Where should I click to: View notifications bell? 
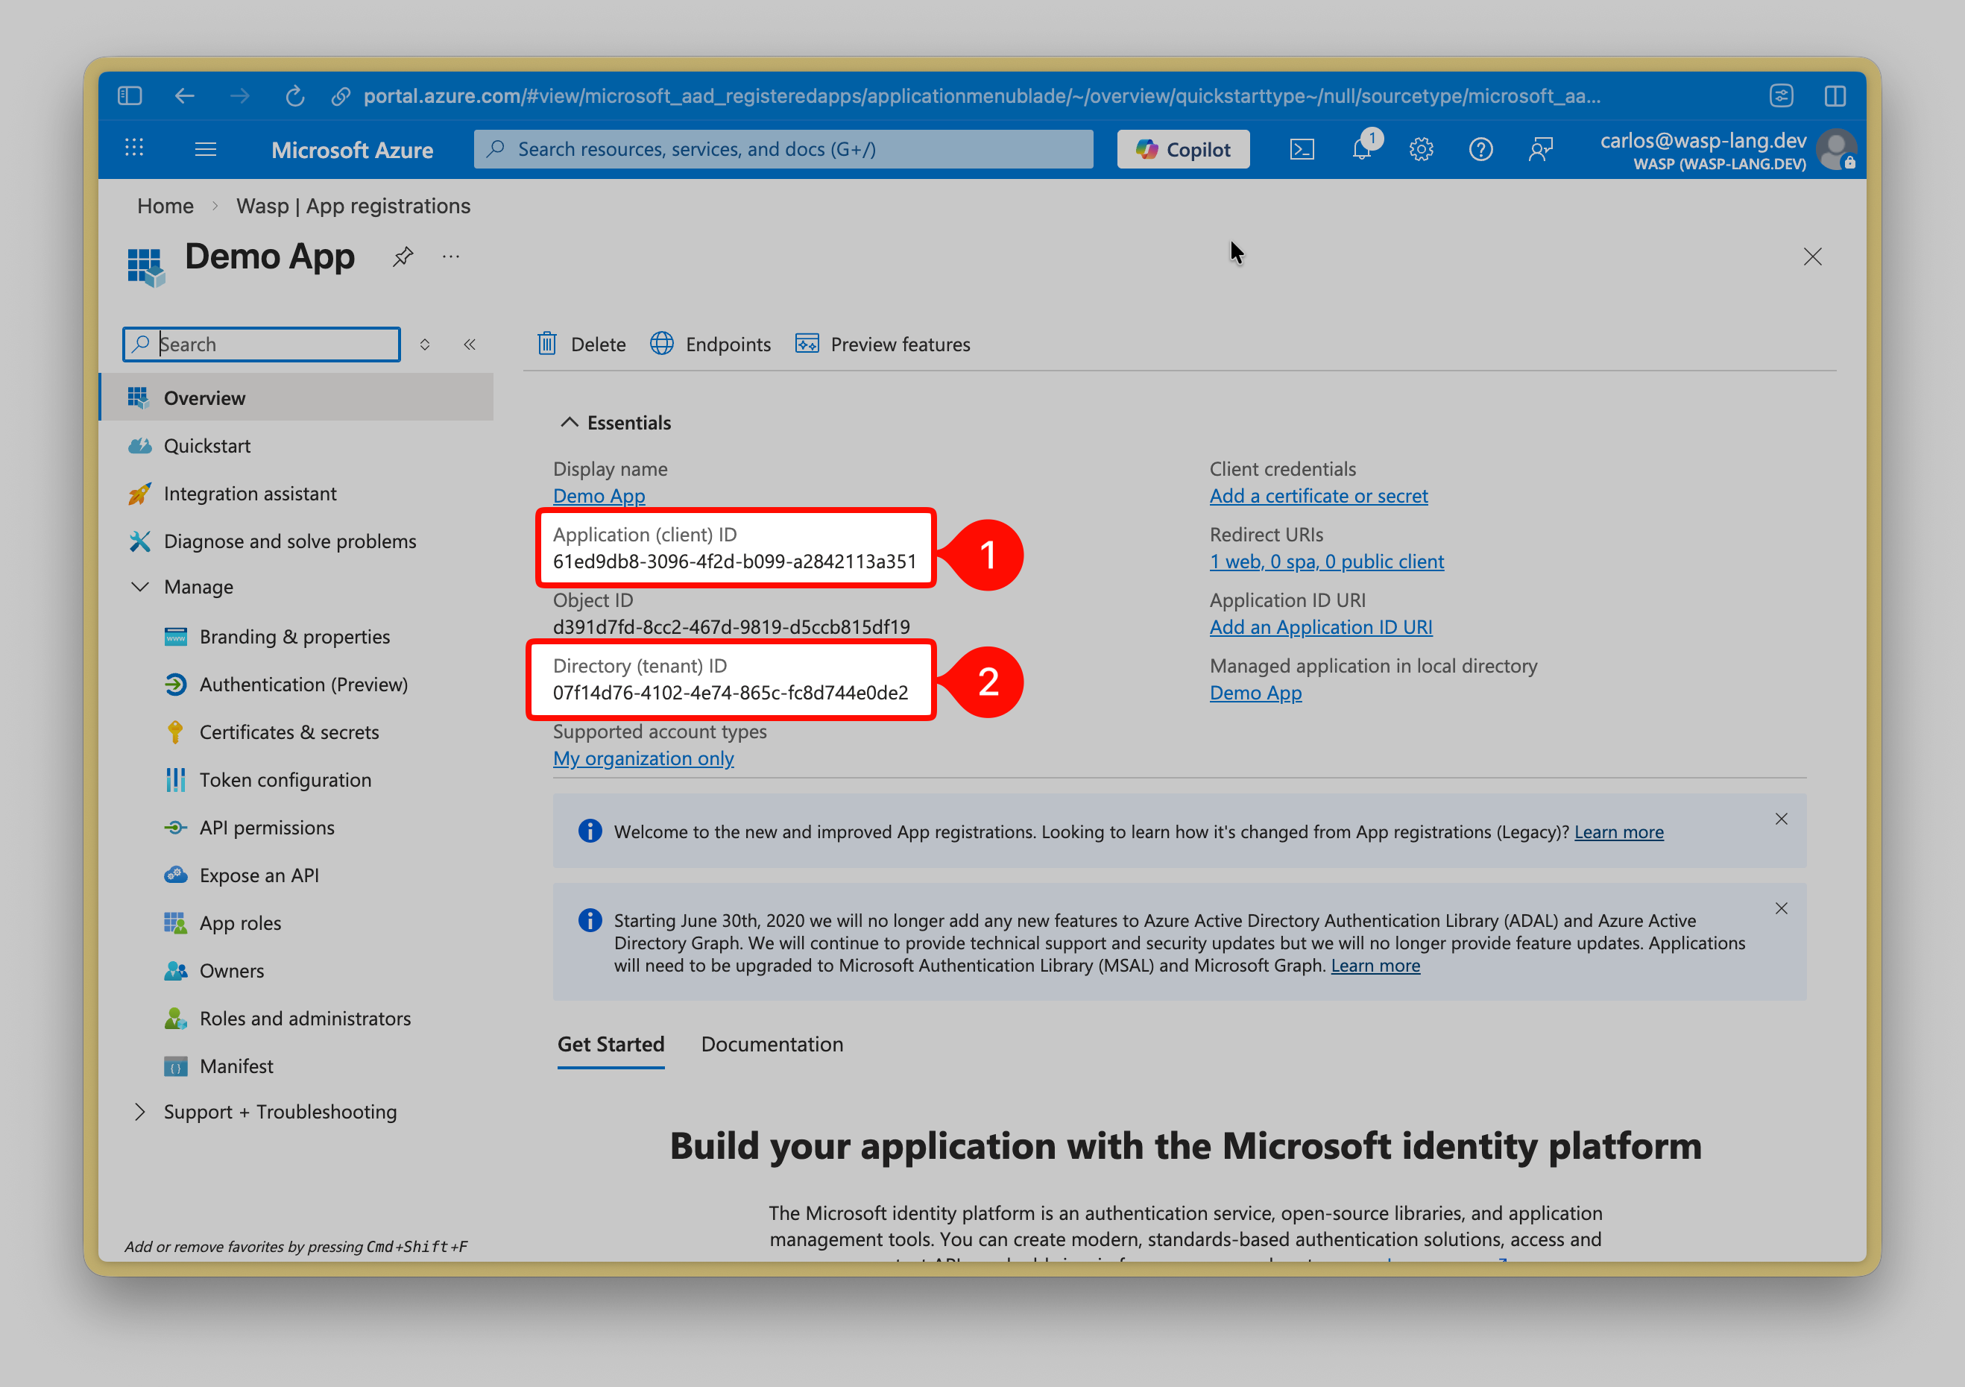tap(1362, 148)
